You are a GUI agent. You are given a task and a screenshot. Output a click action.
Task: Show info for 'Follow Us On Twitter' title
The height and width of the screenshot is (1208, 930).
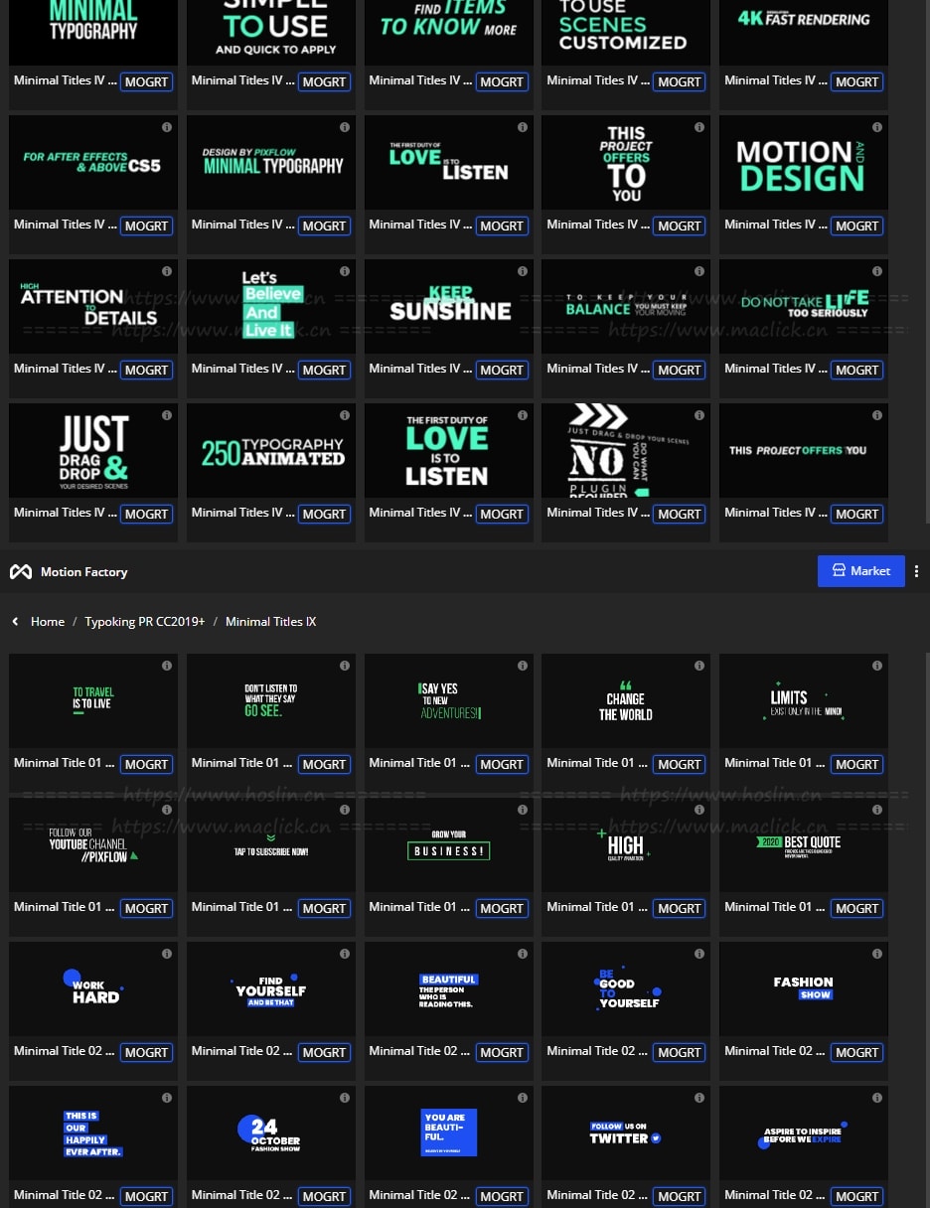click(699, 1098)
